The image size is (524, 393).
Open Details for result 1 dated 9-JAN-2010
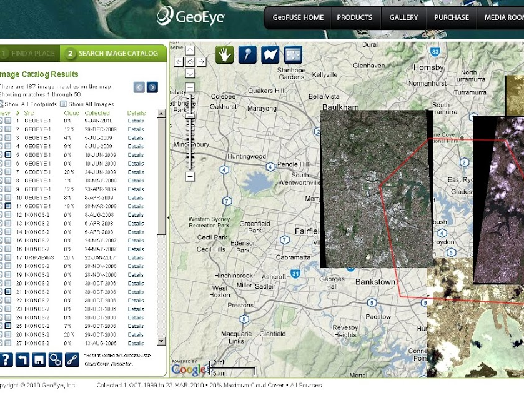[136, 121]
